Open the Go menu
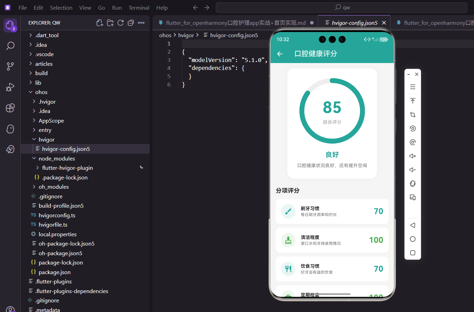The image size is (474, 312). tap(102, 8)
